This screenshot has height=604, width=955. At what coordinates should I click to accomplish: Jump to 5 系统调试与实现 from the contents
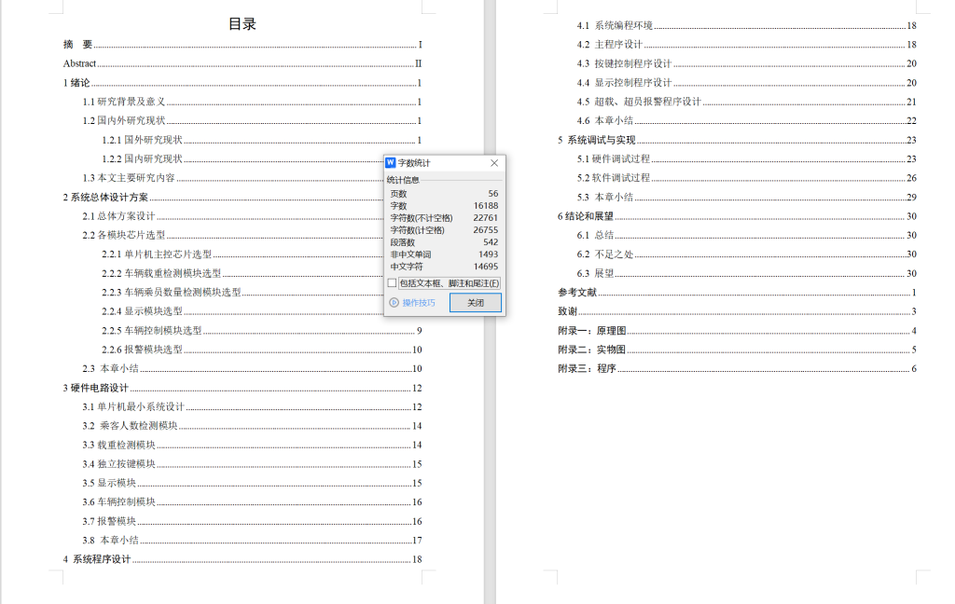coord(595,140)
